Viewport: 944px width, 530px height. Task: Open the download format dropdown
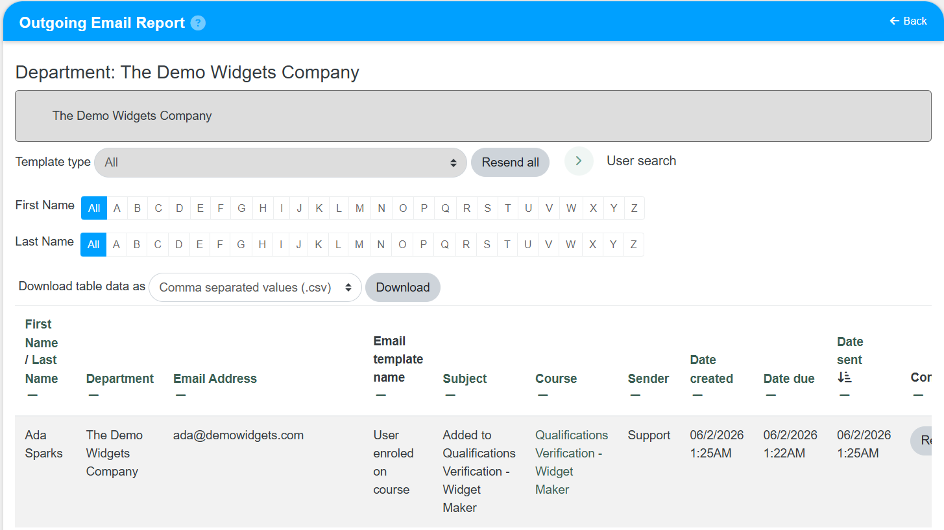[x=255, y=288]
